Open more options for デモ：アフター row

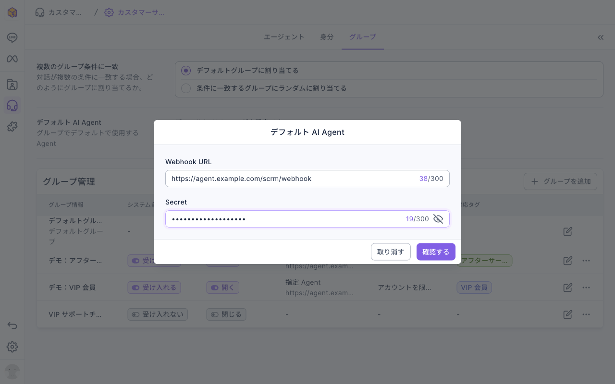click(x=586, y=261)
